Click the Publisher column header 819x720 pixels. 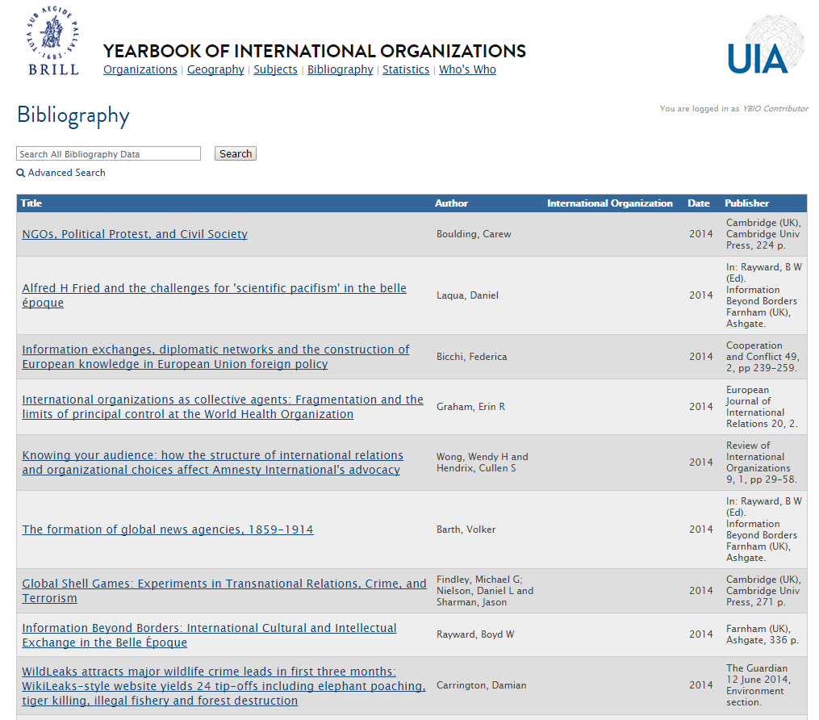point(746,203)
